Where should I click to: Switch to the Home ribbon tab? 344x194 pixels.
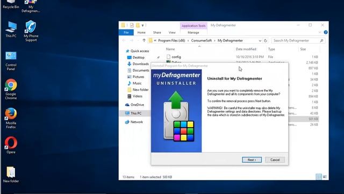pyautogui.click(x=141, y=32)
